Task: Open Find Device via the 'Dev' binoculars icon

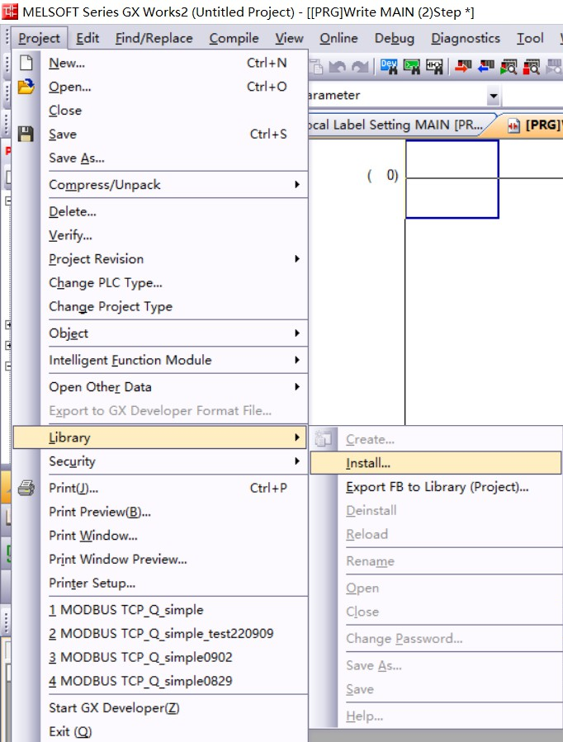Action: tap(389, 67)
